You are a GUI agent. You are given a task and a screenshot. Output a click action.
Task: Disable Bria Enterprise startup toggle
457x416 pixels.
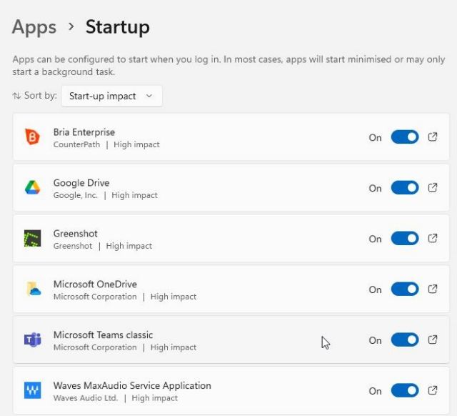click(x=405, y=137)
